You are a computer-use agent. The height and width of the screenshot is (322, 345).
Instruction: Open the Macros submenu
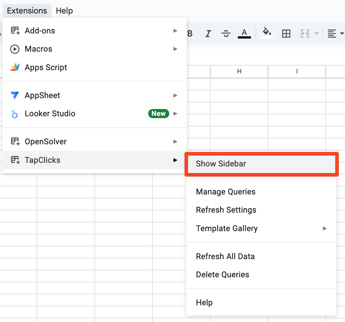click(x=95, y=49)
